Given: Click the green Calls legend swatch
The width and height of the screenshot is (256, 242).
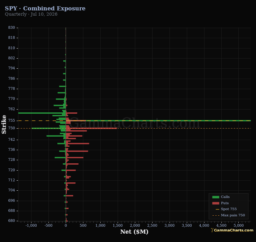Looking at the screenshot, I should click(216, 197).
